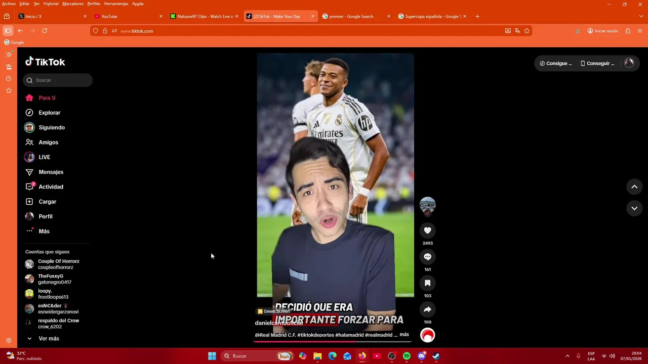Go to previous video with up chevron

[x=634, y=187]
